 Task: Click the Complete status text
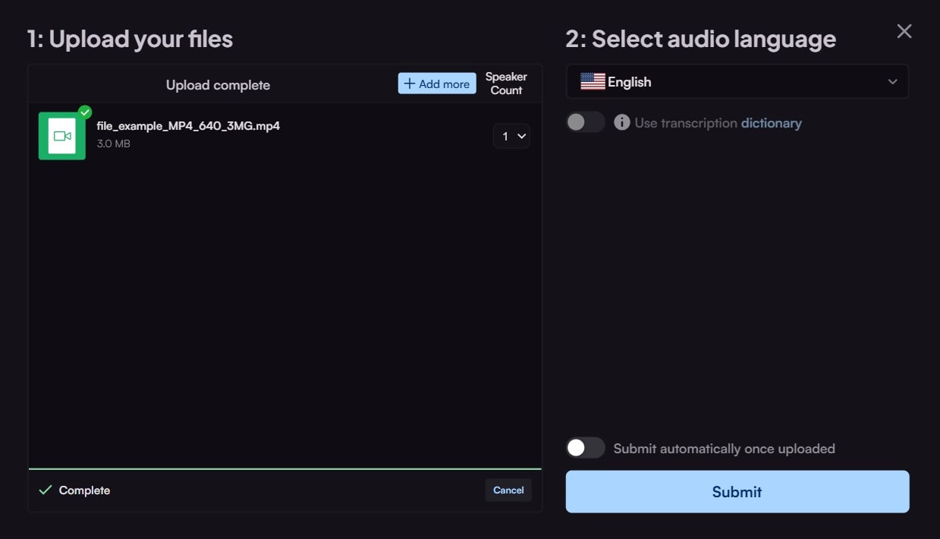pos(84,490)
